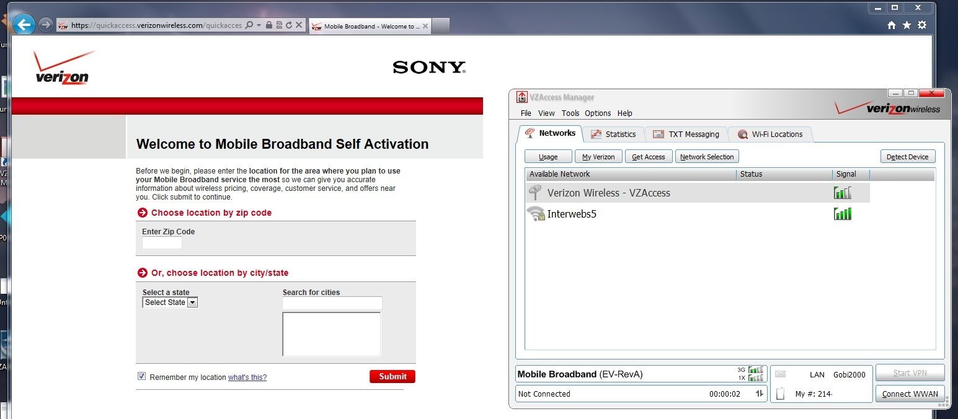Select the Verizon Wireless - VZAccess network row

pyautogui.click(x=698, y=193)
